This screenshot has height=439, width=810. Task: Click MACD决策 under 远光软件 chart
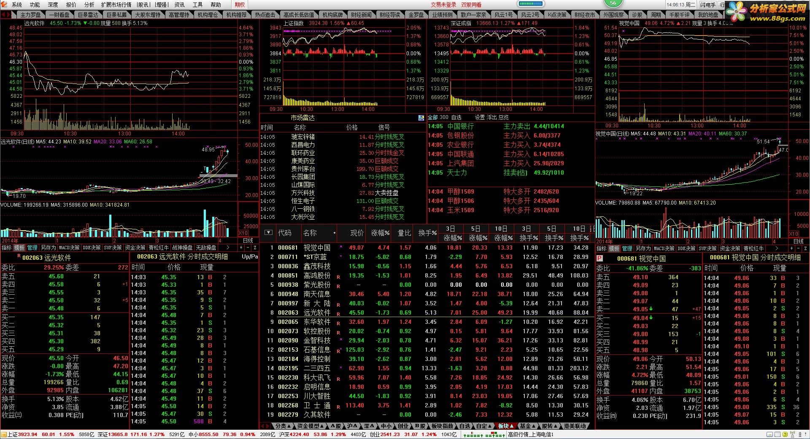coord(69,248)
